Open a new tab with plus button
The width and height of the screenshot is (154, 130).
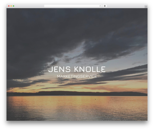click(x=146, y=7)
